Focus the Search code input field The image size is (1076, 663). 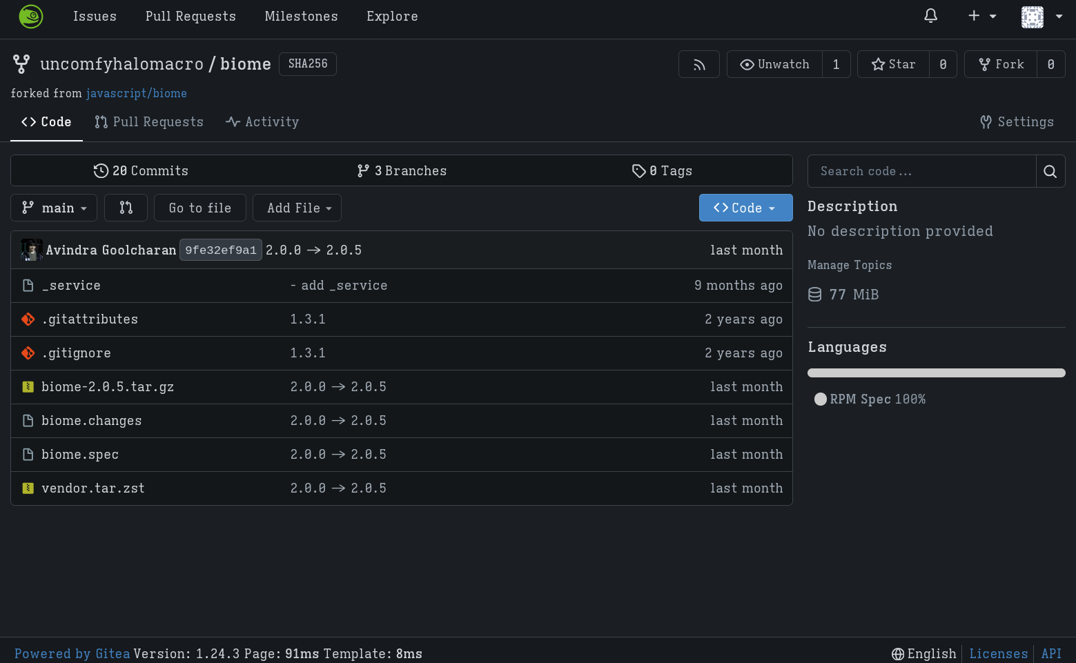[x=922, y=171]
